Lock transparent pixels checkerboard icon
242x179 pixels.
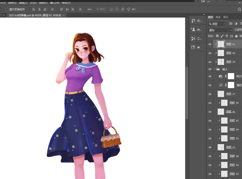point(217,36)
